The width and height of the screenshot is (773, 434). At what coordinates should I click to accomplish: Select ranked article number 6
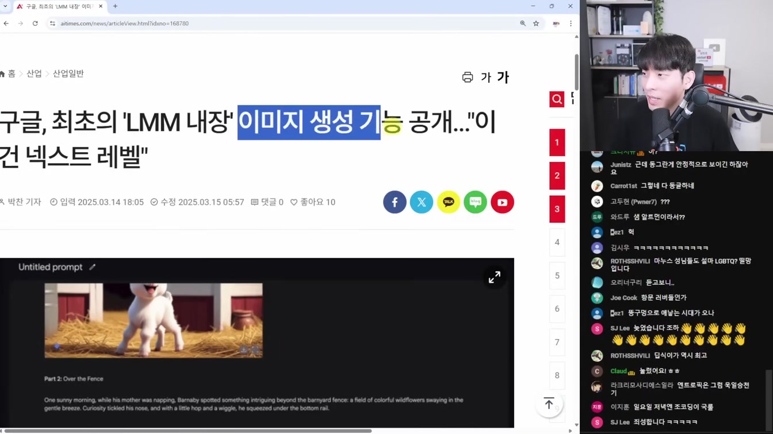tap(557, 309)
